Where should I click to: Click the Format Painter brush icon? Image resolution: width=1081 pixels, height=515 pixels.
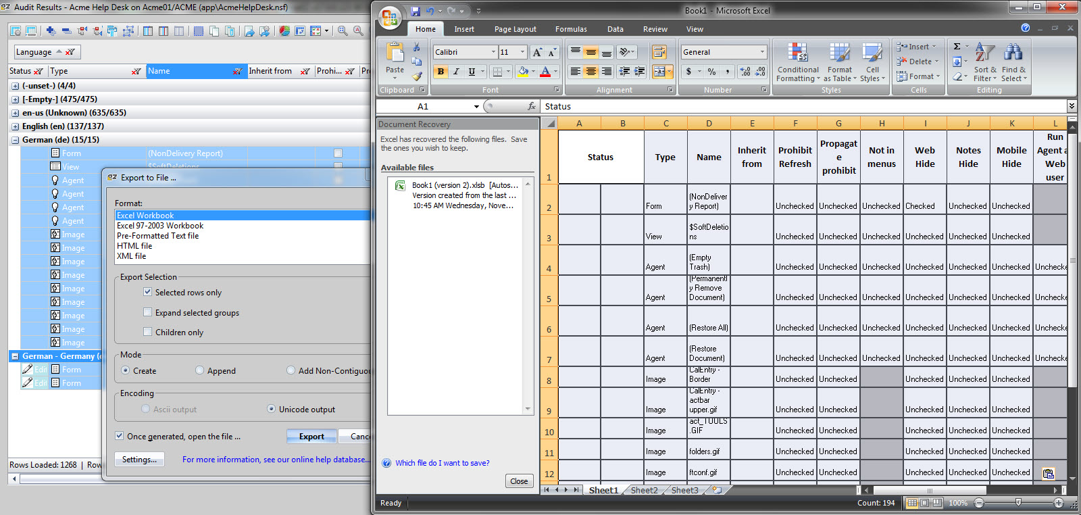[417, 76]
